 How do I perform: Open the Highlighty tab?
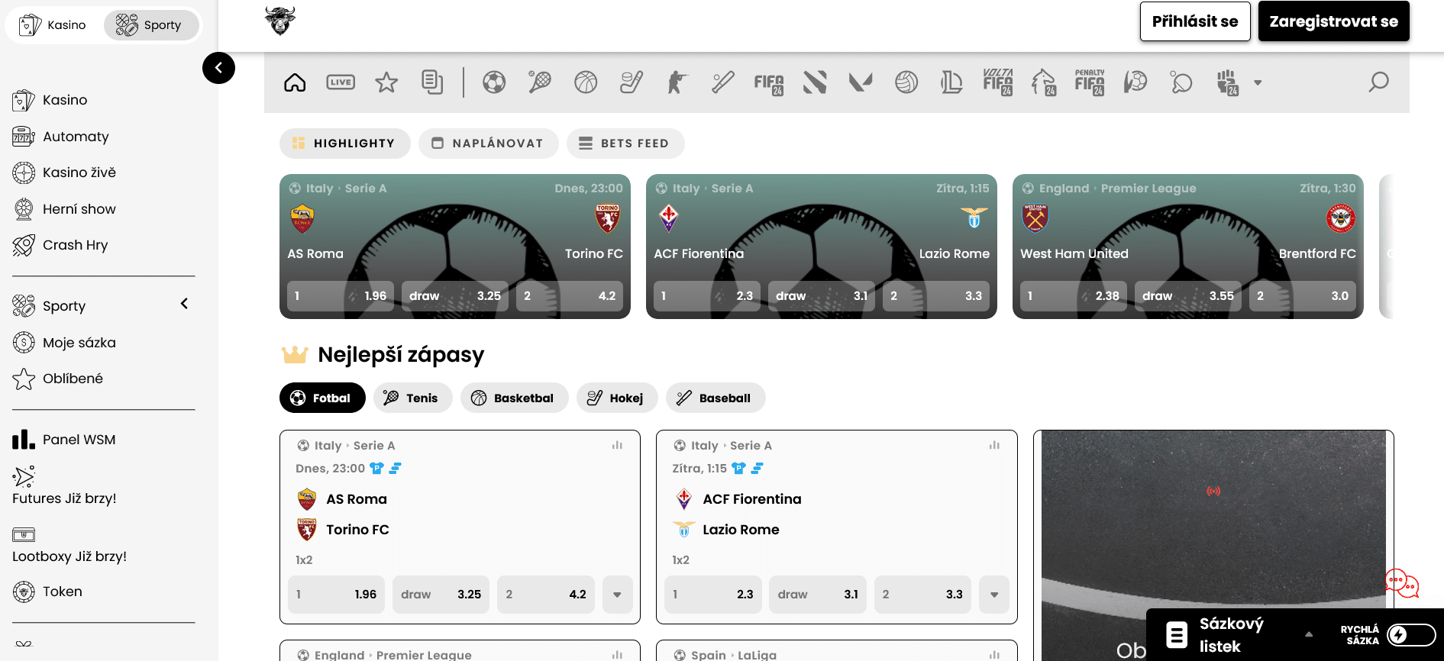(x=345, y=143)
